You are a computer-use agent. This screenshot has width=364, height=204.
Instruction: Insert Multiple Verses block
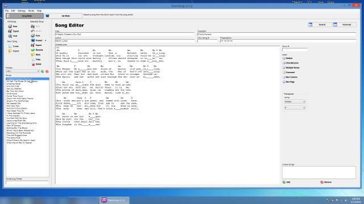[x=291, y=68]
